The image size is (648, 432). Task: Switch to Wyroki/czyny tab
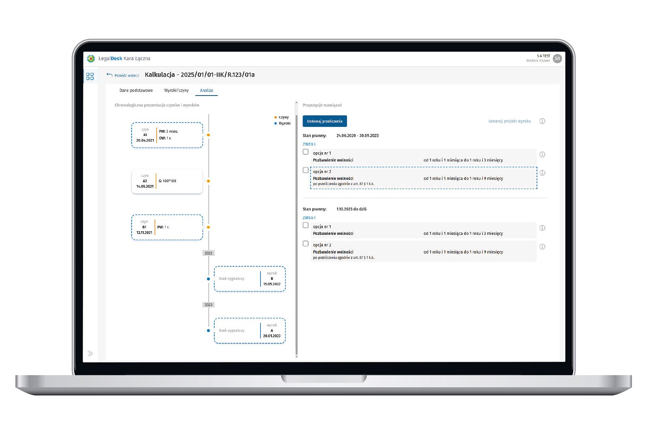click(176, 90)
